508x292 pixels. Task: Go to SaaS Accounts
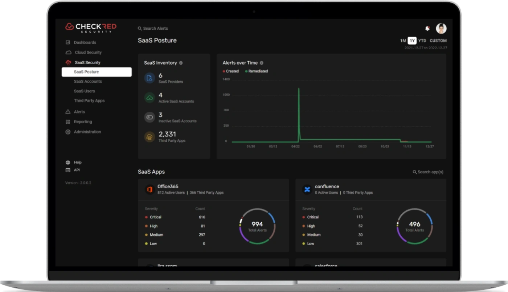(x=88, y=82)
